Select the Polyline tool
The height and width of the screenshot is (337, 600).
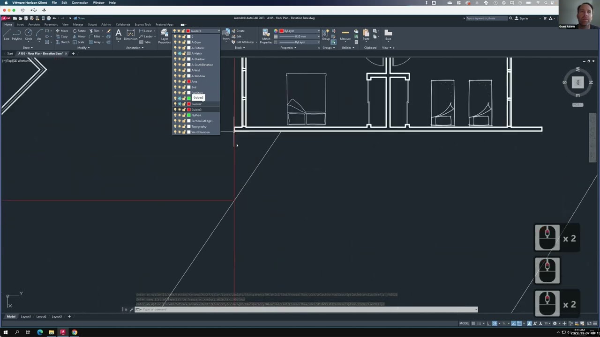[x=17, y=34]
